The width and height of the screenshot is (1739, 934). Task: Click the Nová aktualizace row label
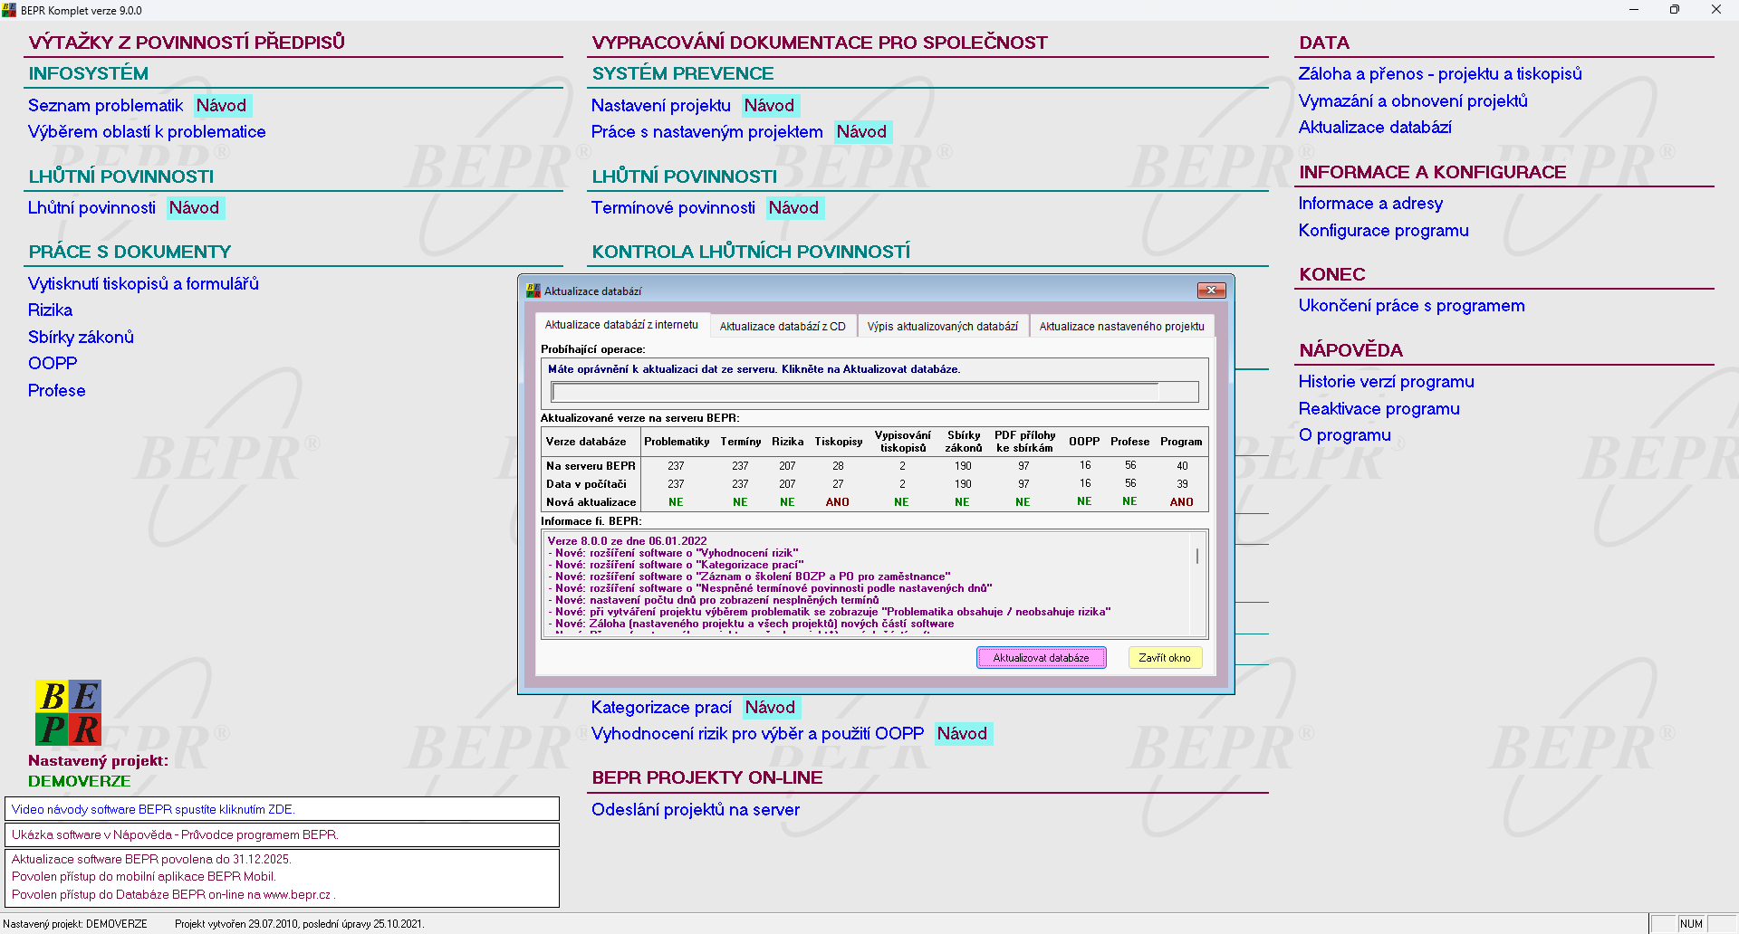(x=591, y=502)
